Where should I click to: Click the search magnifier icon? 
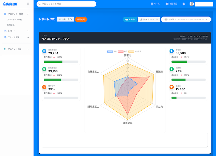(39, 4)
